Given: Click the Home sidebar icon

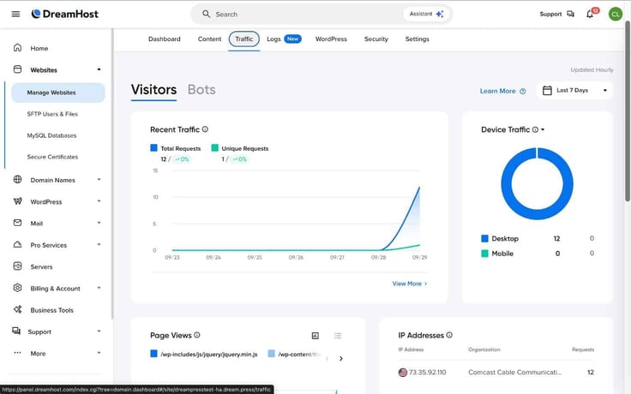Looking at the screenshot, I should pos(17,48).
